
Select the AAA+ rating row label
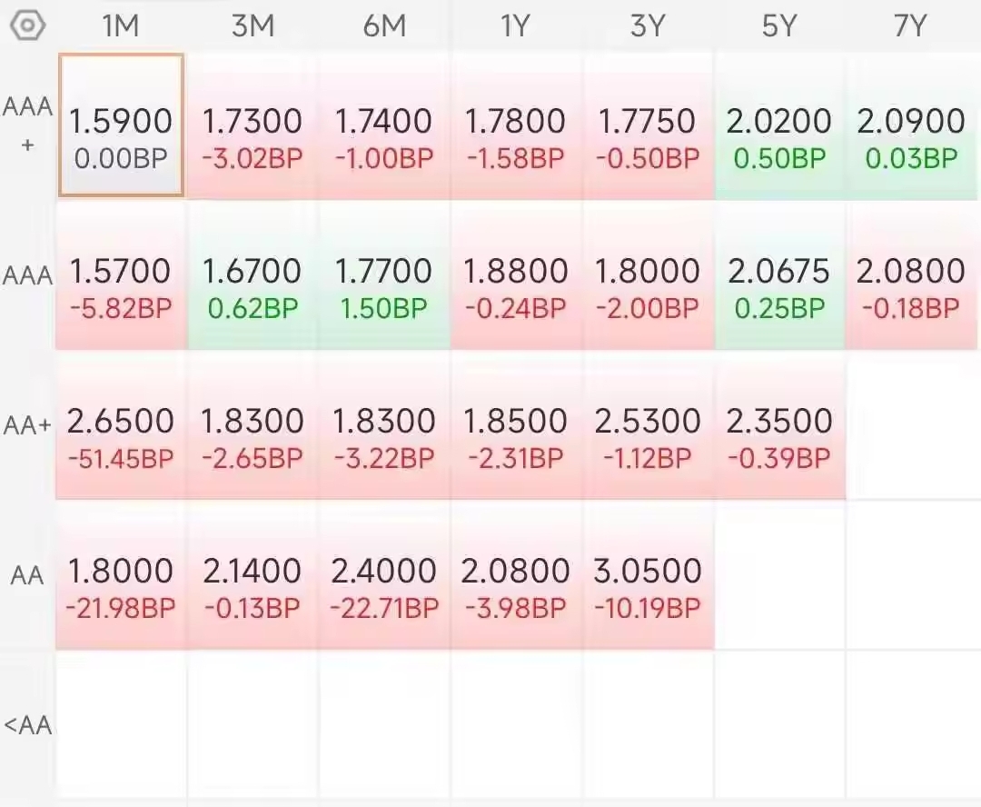point(27,125)
